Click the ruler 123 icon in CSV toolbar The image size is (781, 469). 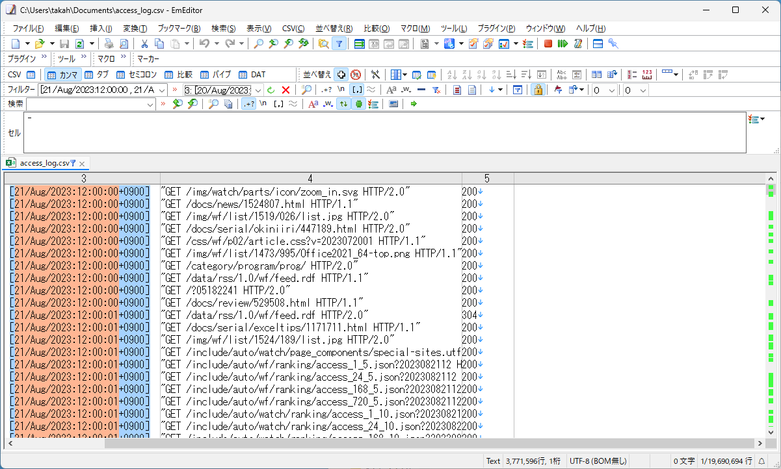647,75
